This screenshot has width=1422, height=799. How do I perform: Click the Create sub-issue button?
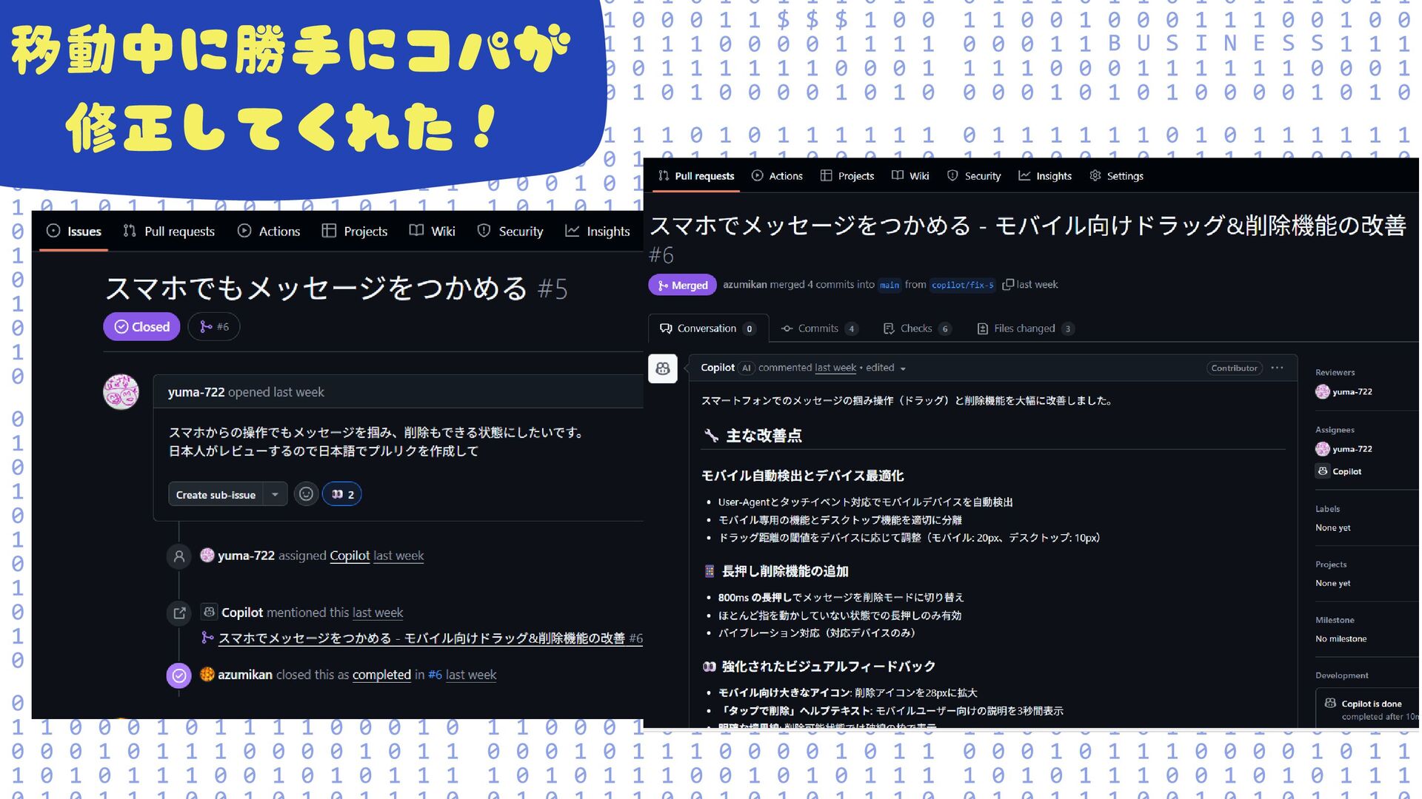click(x=216, y=495)
